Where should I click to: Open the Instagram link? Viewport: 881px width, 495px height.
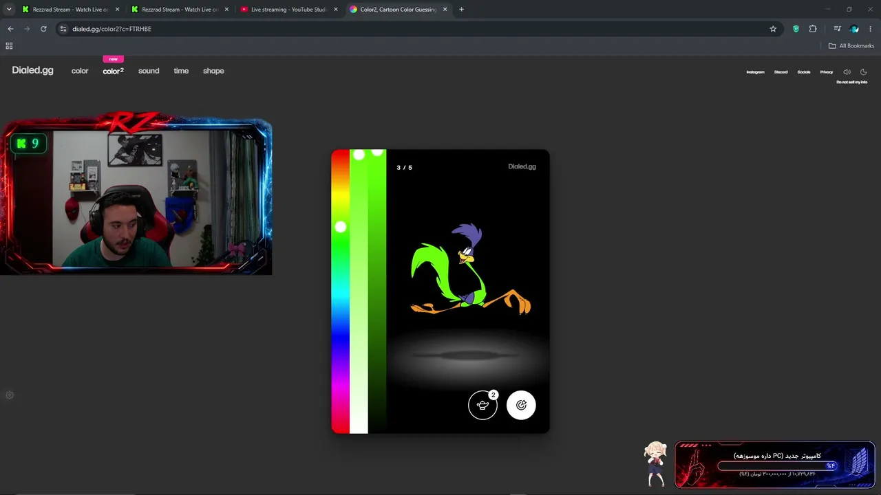point(756,72)
